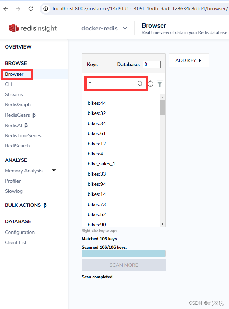Select key bikes:94

click(97, 184)
